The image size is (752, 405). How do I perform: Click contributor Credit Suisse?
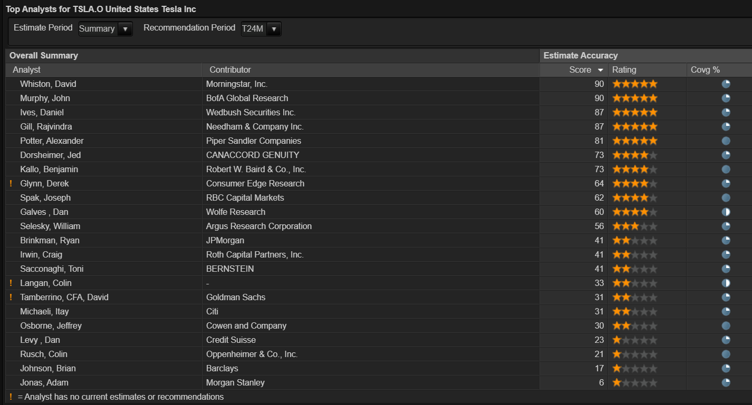tap(231, 340)
